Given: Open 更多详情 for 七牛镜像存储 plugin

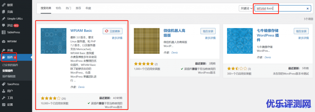Looking at the screenshot, I should point(303,38).
